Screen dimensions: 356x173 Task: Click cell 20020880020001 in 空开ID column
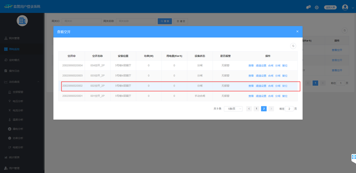[73, 96]
